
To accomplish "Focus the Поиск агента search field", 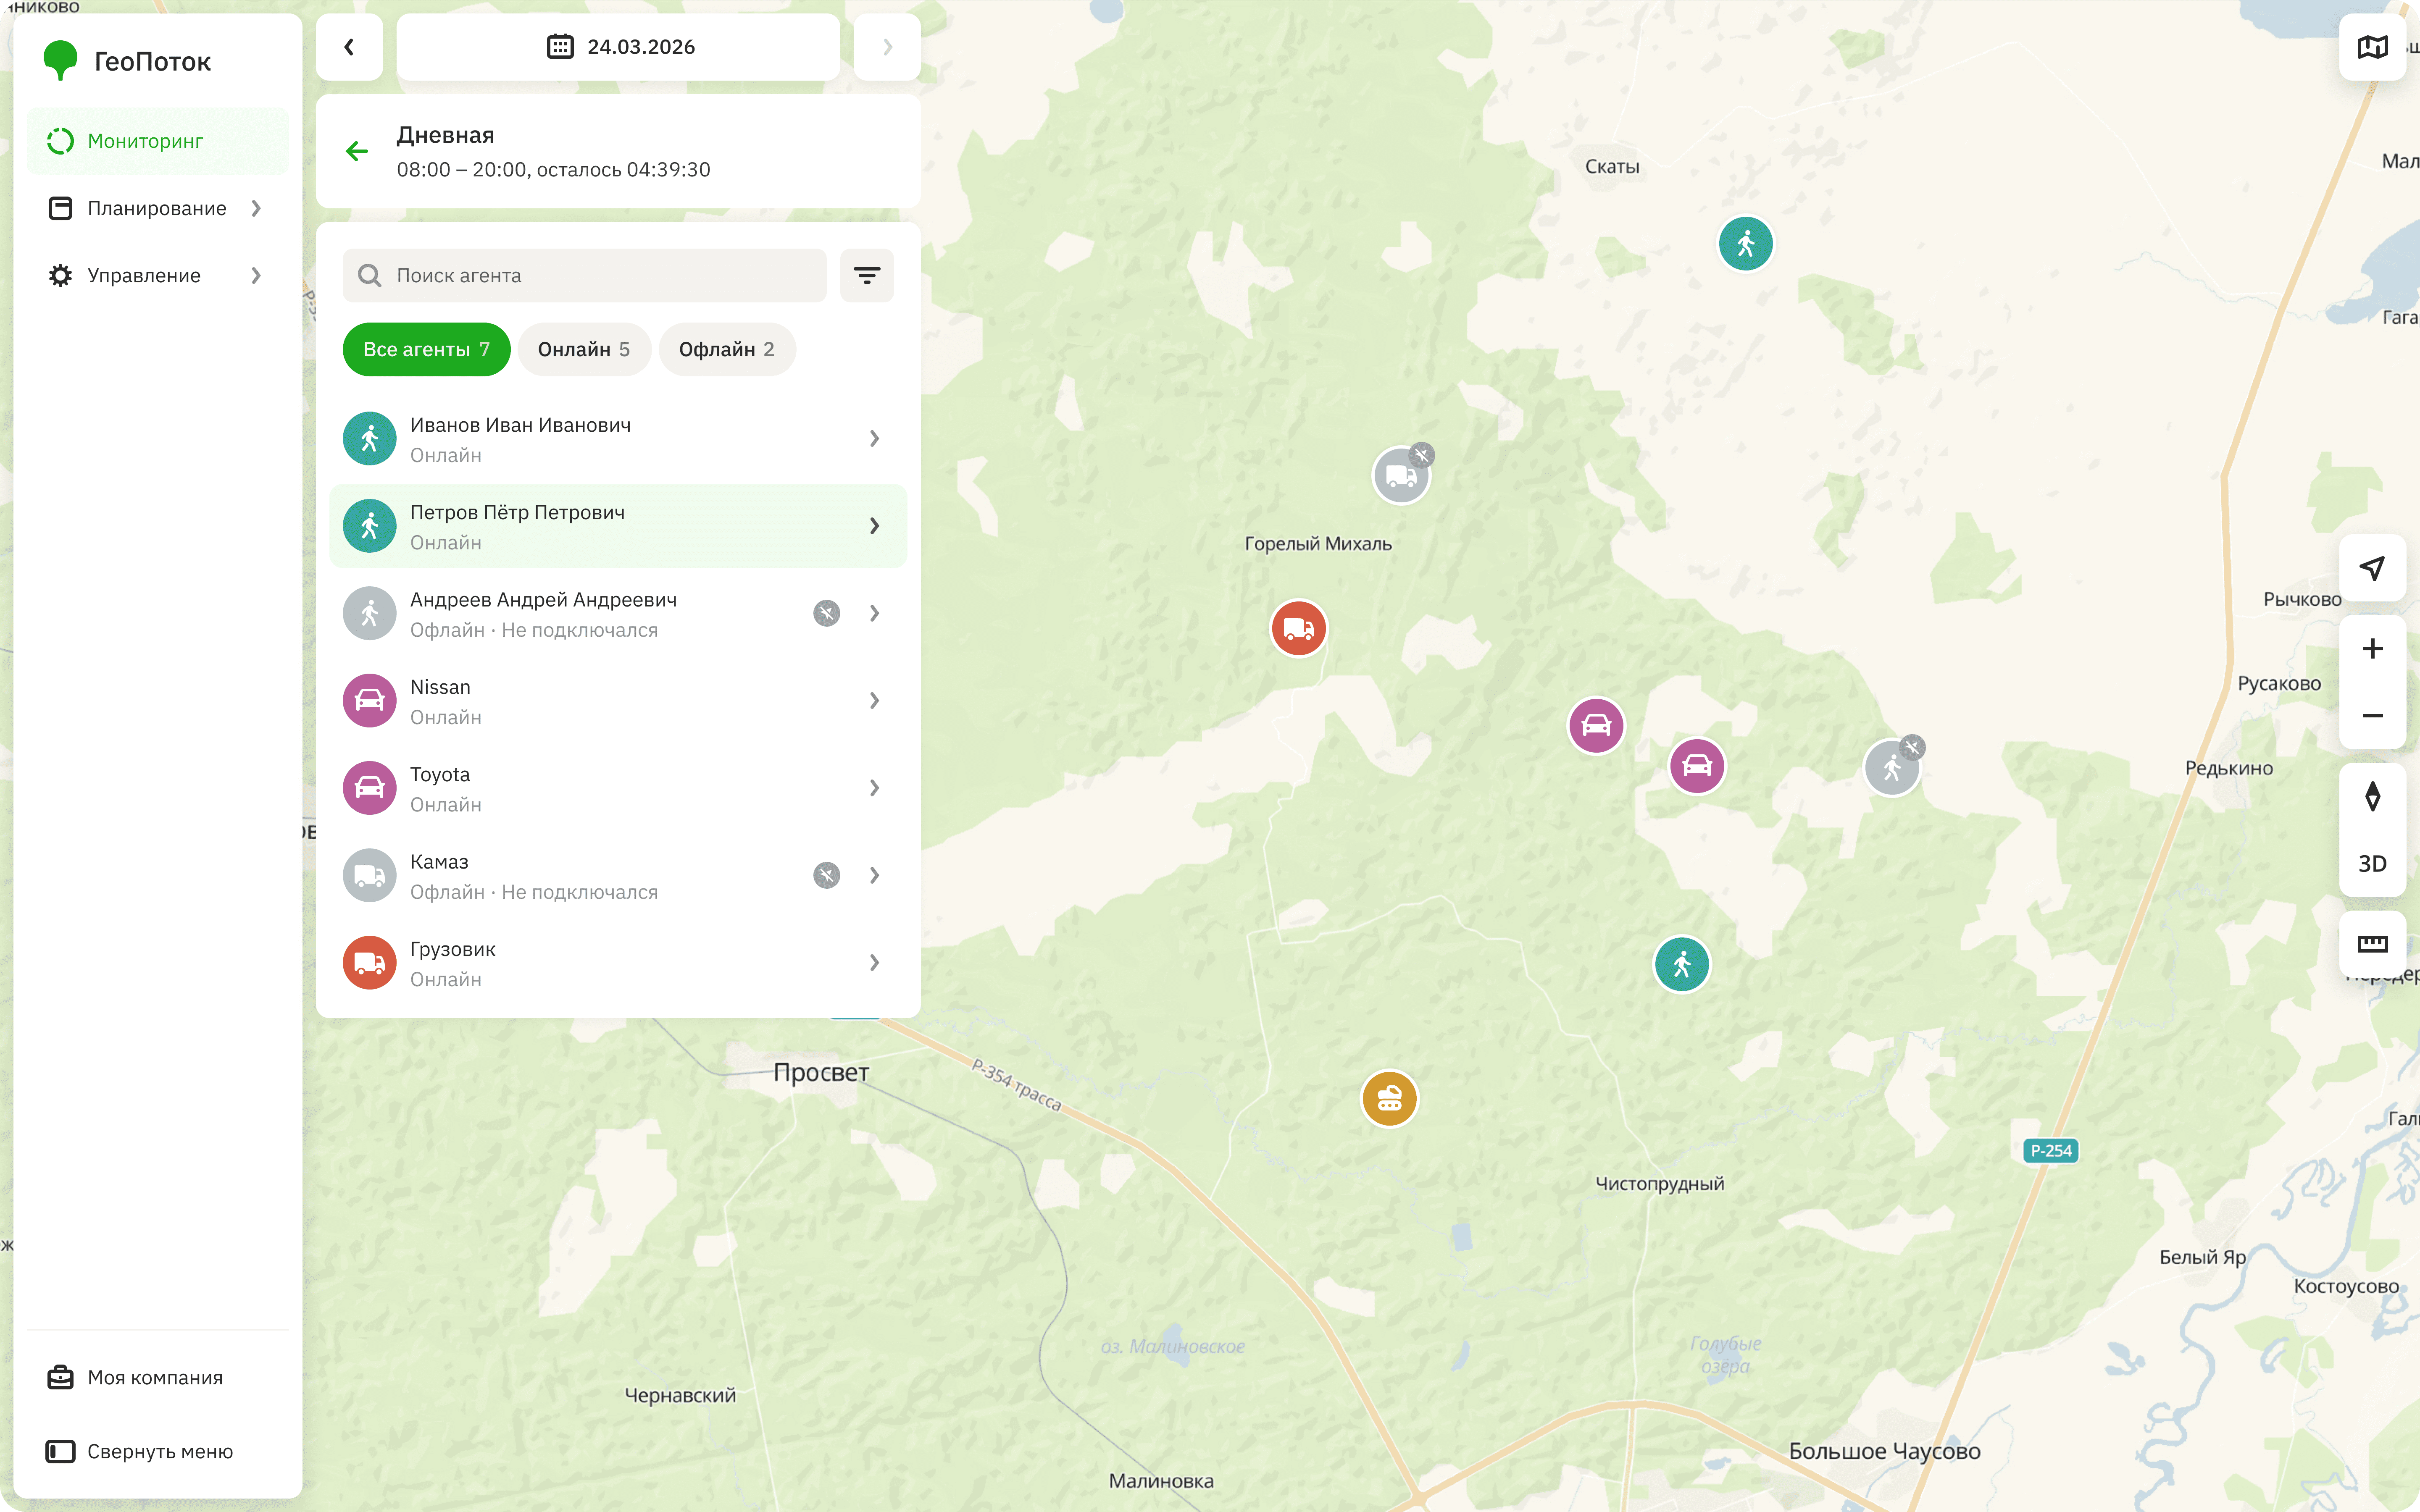I will point(584,275).
